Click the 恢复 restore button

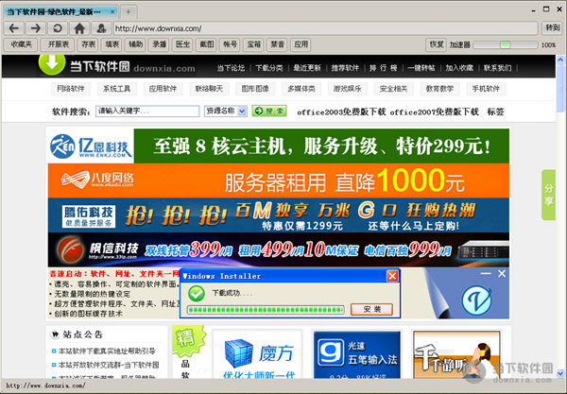coord(436,44)
